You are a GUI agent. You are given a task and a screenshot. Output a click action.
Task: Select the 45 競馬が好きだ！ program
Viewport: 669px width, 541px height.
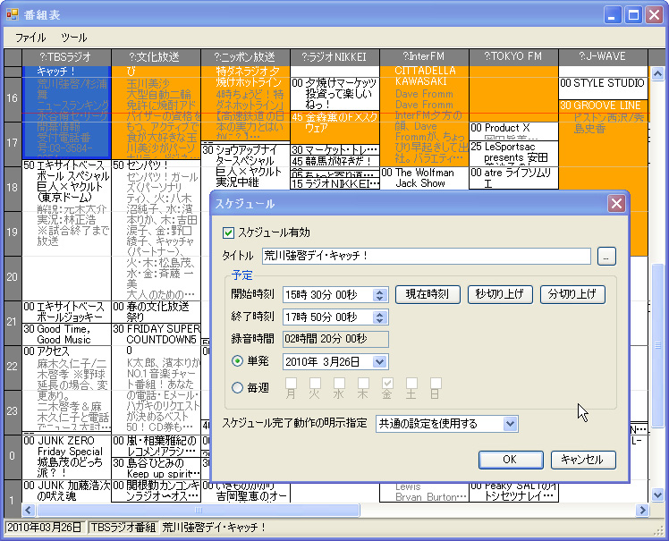point(334,161)
